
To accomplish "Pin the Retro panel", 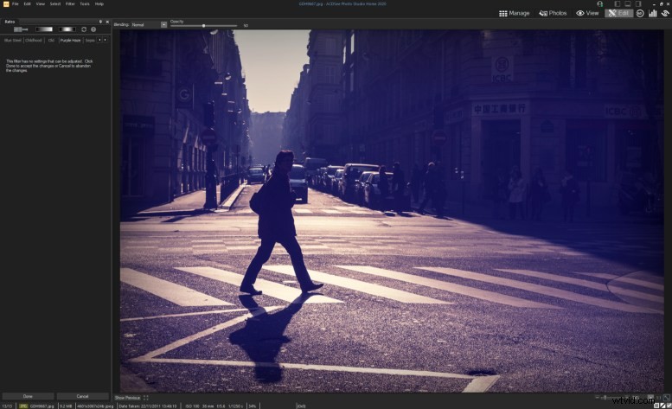I will pos(100,22).
